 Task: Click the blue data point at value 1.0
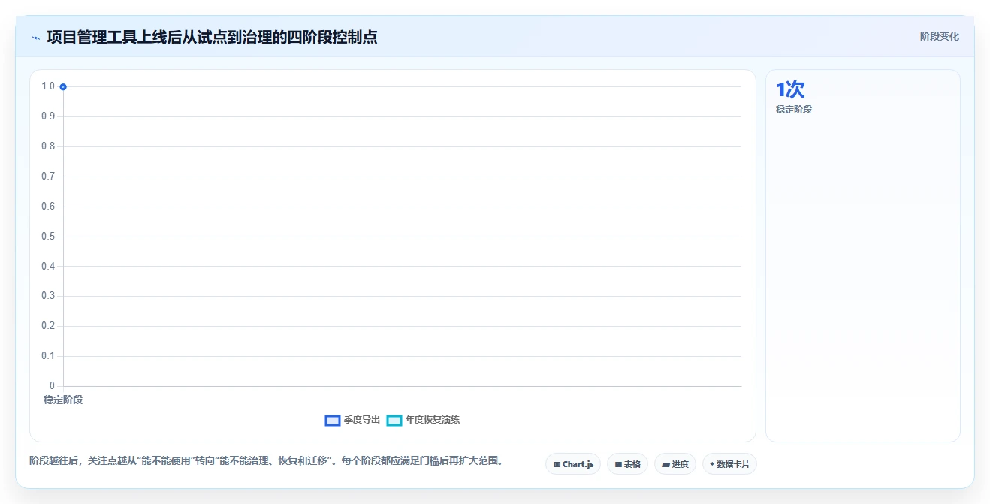[63, 86]
